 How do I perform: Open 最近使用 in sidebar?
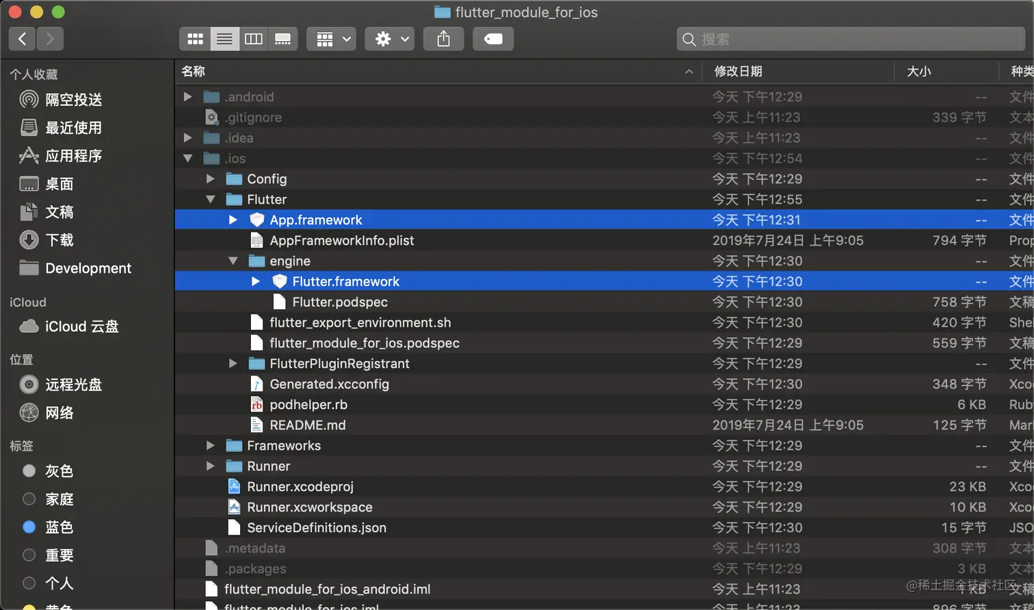62,128
